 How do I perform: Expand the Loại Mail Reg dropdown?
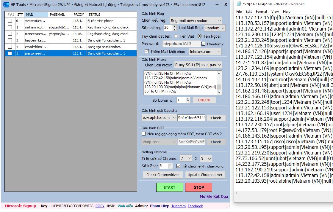pyautogui.click(x=214, y=28)
